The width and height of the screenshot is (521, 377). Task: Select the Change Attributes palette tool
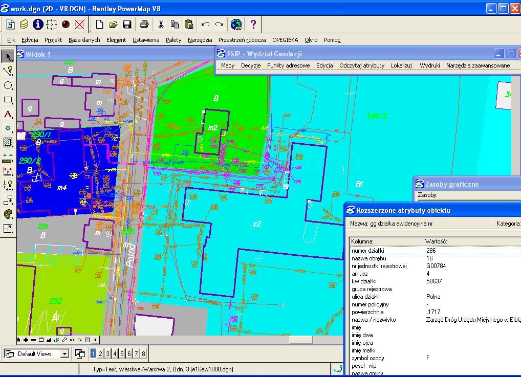(8, 214)
